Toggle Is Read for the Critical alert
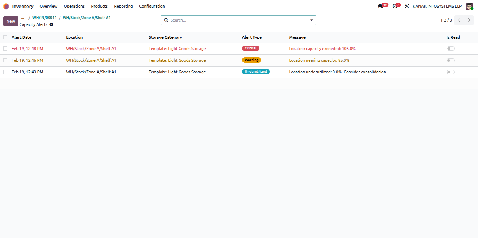478x238 pixels. coord(450,49)
